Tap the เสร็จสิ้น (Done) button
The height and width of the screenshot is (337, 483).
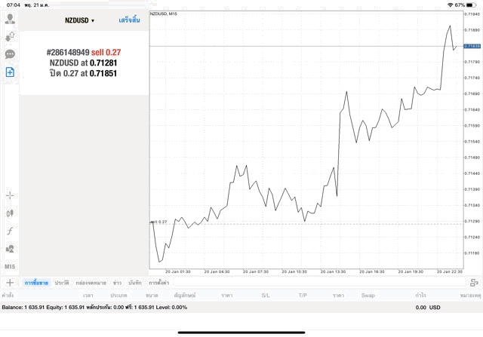coord(129,20)
